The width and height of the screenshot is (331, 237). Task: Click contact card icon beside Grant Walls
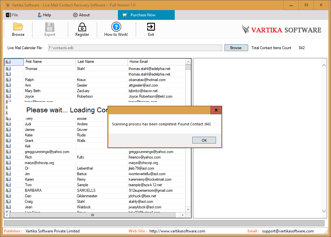pyautogui.click(x=8, y=140)
